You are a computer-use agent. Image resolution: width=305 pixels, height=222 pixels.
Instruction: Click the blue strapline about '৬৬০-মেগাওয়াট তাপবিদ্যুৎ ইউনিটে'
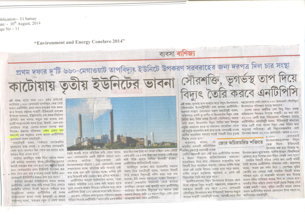(153, 69)
